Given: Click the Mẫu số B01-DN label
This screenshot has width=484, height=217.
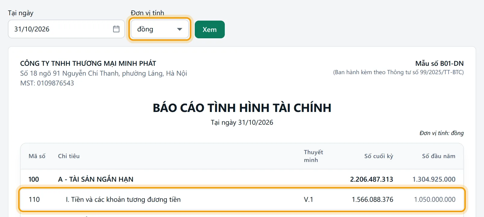Looking at the screenshot, I should click(x=439, y=63).
